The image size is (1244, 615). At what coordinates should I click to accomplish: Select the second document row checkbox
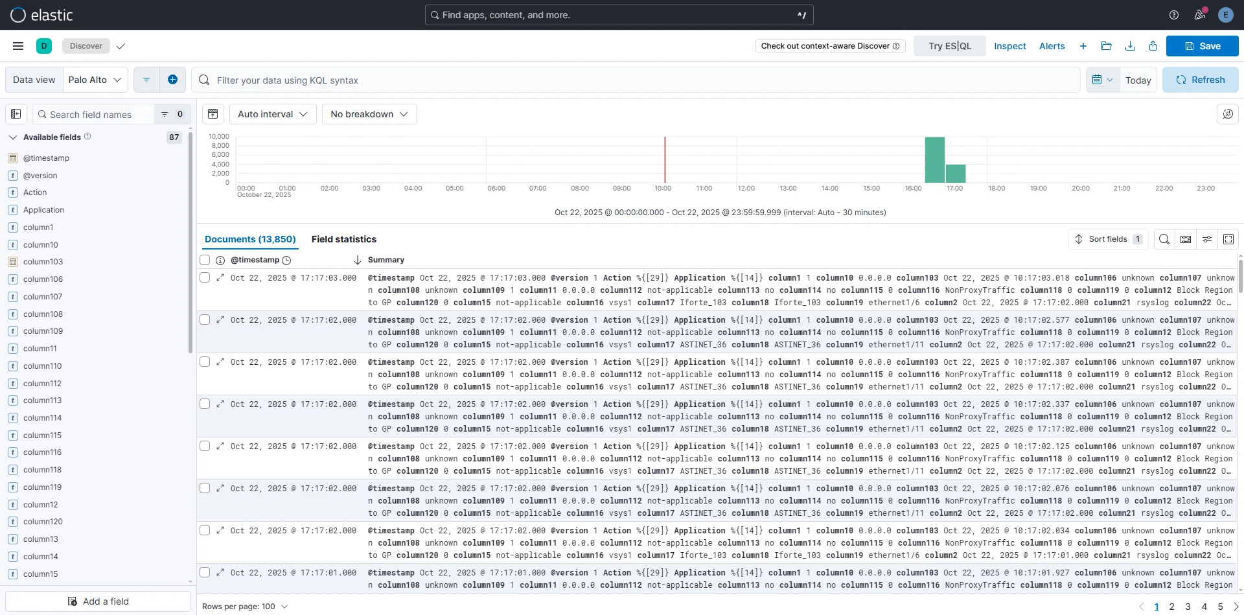205,319
